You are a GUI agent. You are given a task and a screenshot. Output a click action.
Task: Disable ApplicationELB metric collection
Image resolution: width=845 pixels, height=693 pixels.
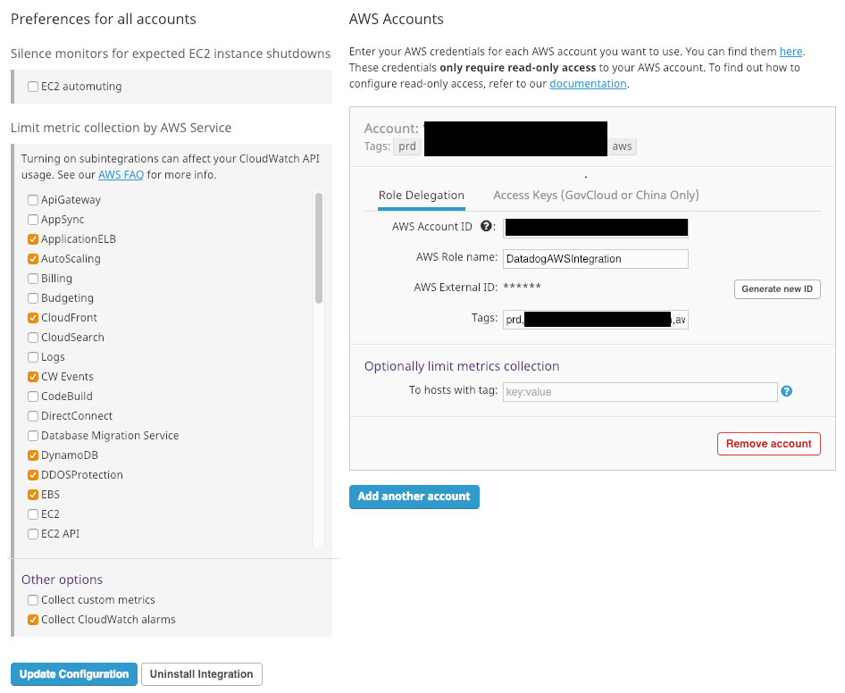click(x=32, y=238)
